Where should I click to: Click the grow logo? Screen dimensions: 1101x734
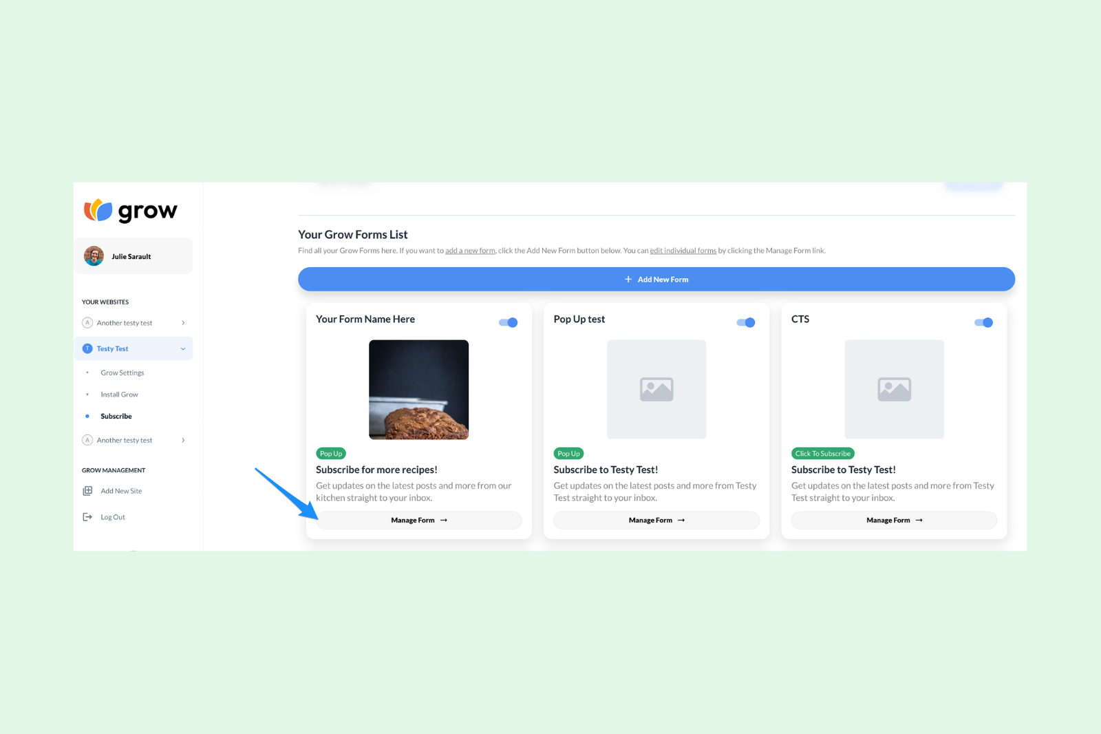[x=131, y=211]
